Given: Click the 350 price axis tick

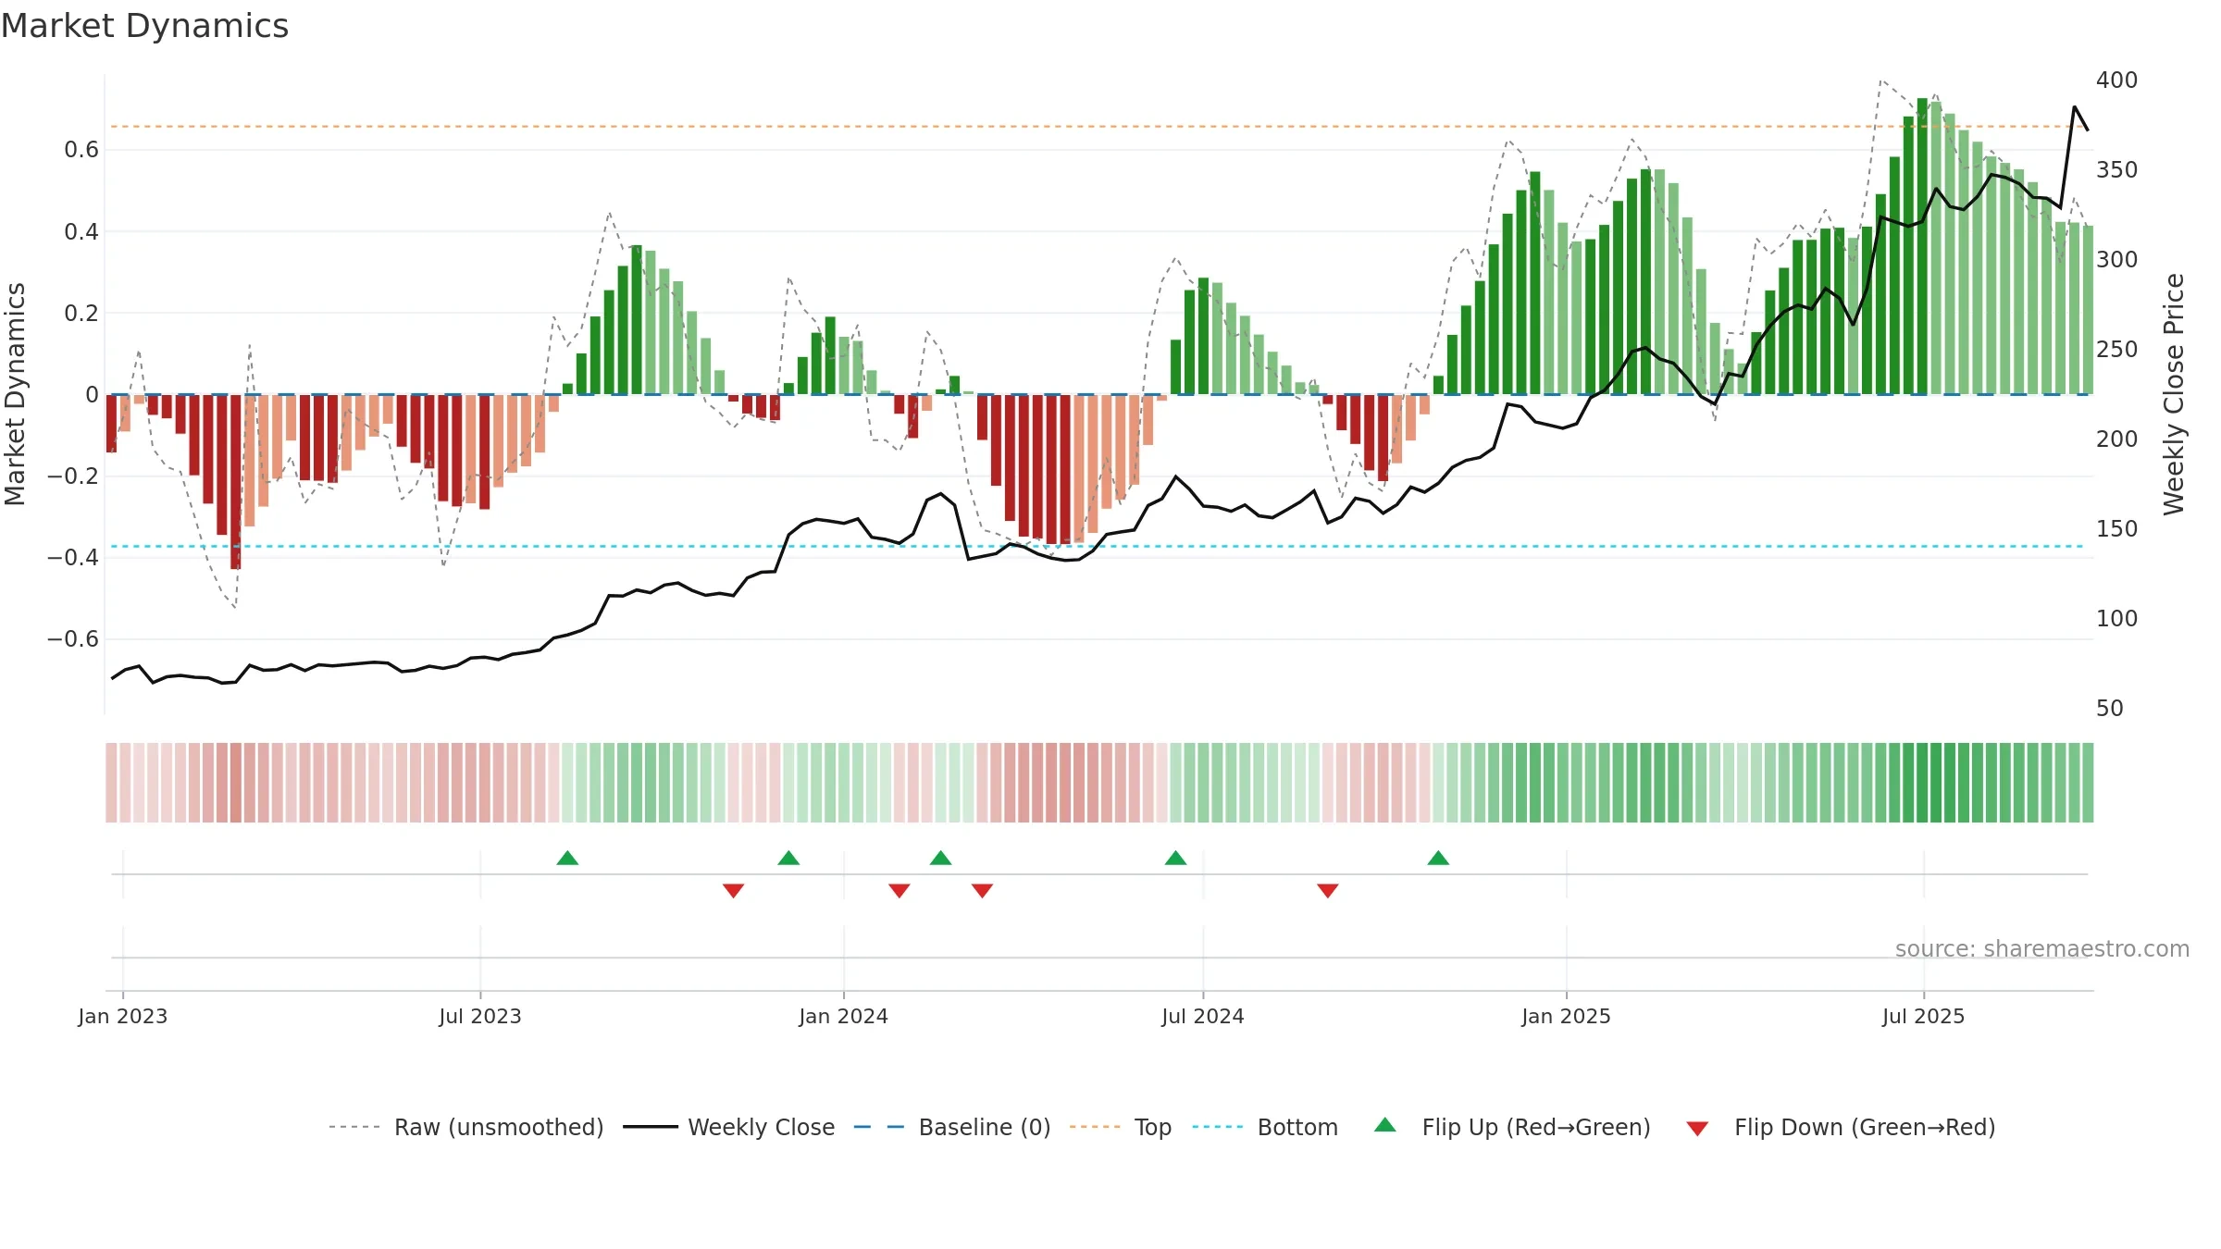Looking at the screenshot, I should pyautogui.click(x=2116, y=170).
